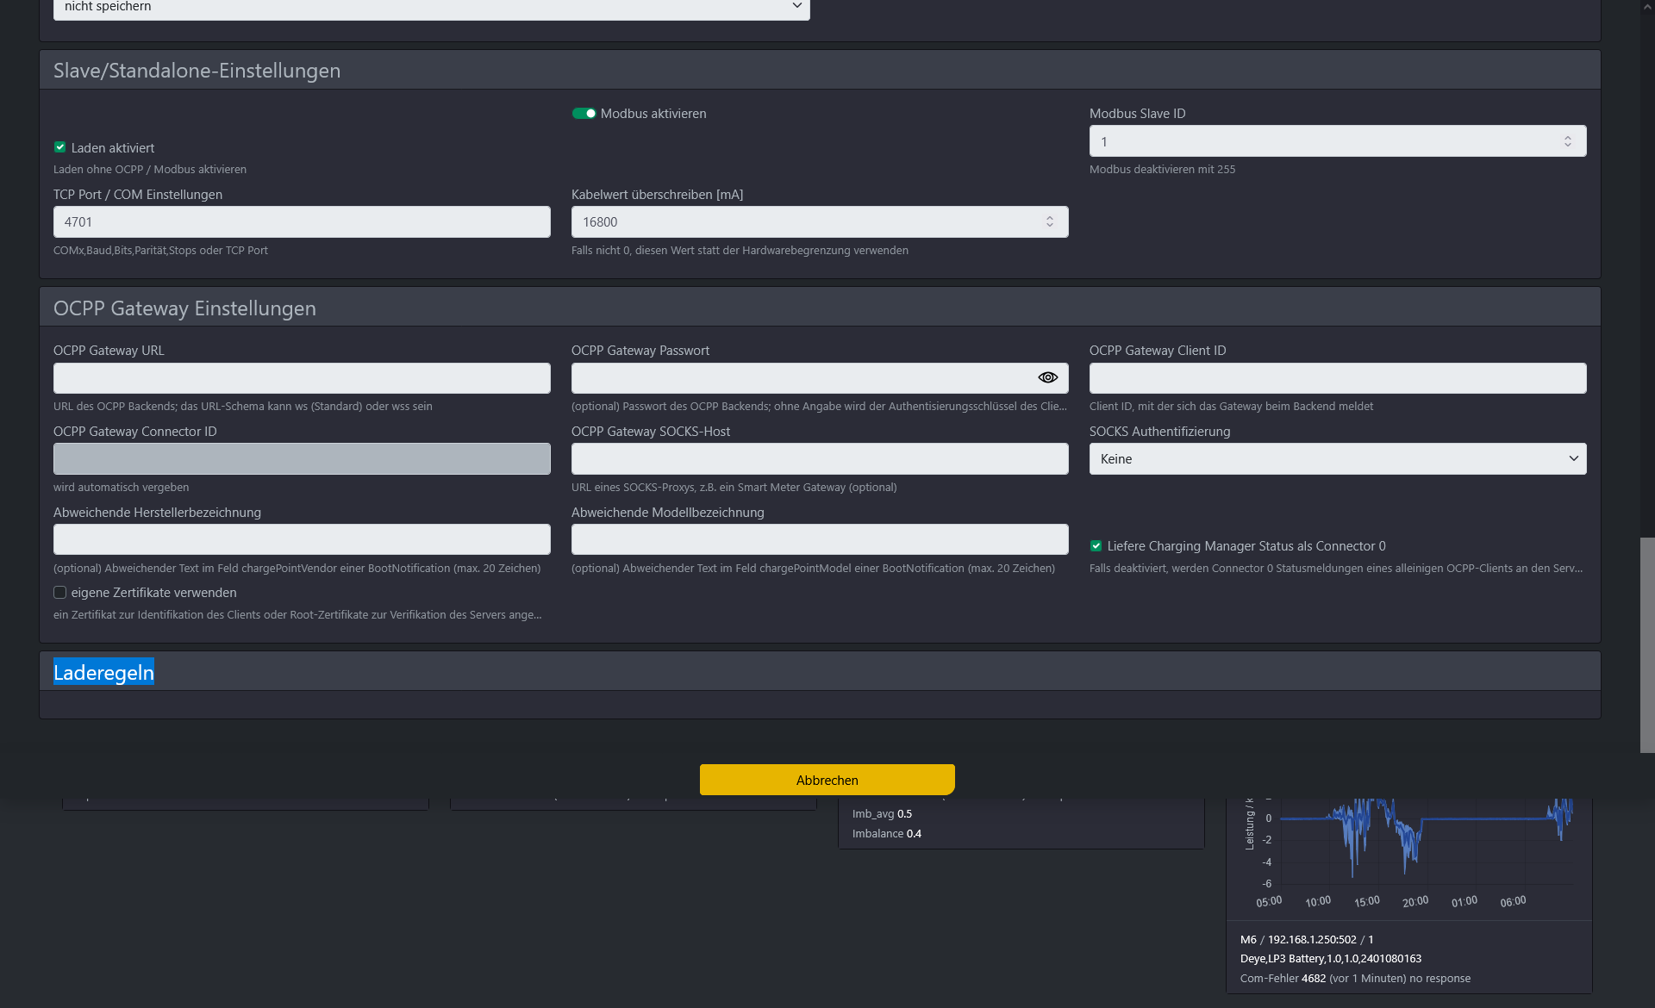Click the Abweichende Herstellerbezeichnung field
The image size is (1655, 1008).
click(302, 540)
